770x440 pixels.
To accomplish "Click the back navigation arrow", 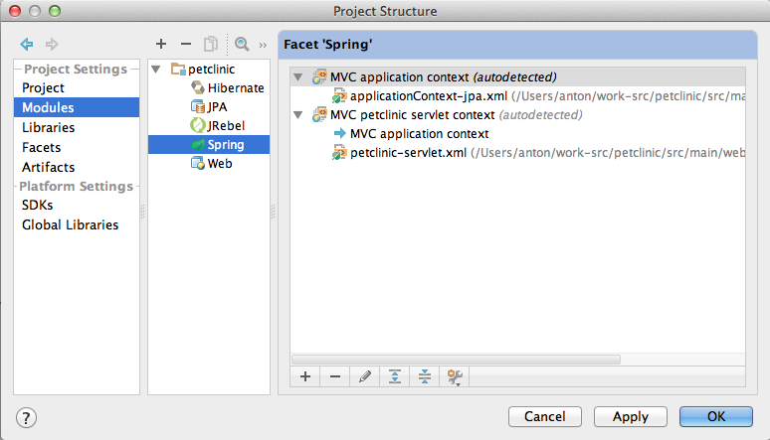I will [27, 44].
